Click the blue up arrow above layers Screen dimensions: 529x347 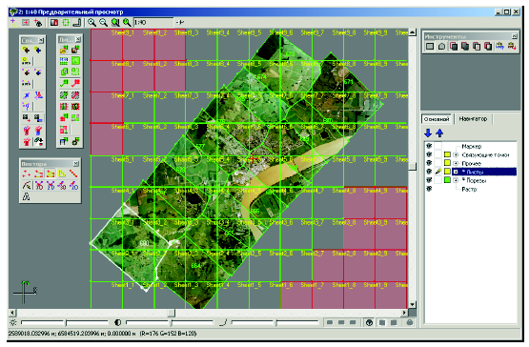pyautogui.click(x=439, y=133)
